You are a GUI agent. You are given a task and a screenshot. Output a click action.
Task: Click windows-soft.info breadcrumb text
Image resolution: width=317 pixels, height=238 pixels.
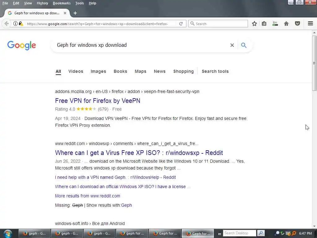click(90, 224)
